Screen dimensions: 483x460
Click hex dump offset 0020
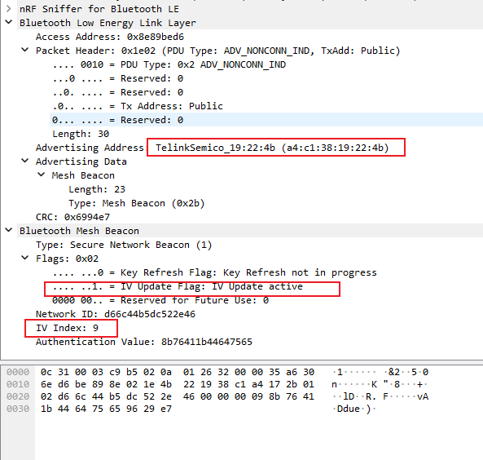click(x=18, y=396)
